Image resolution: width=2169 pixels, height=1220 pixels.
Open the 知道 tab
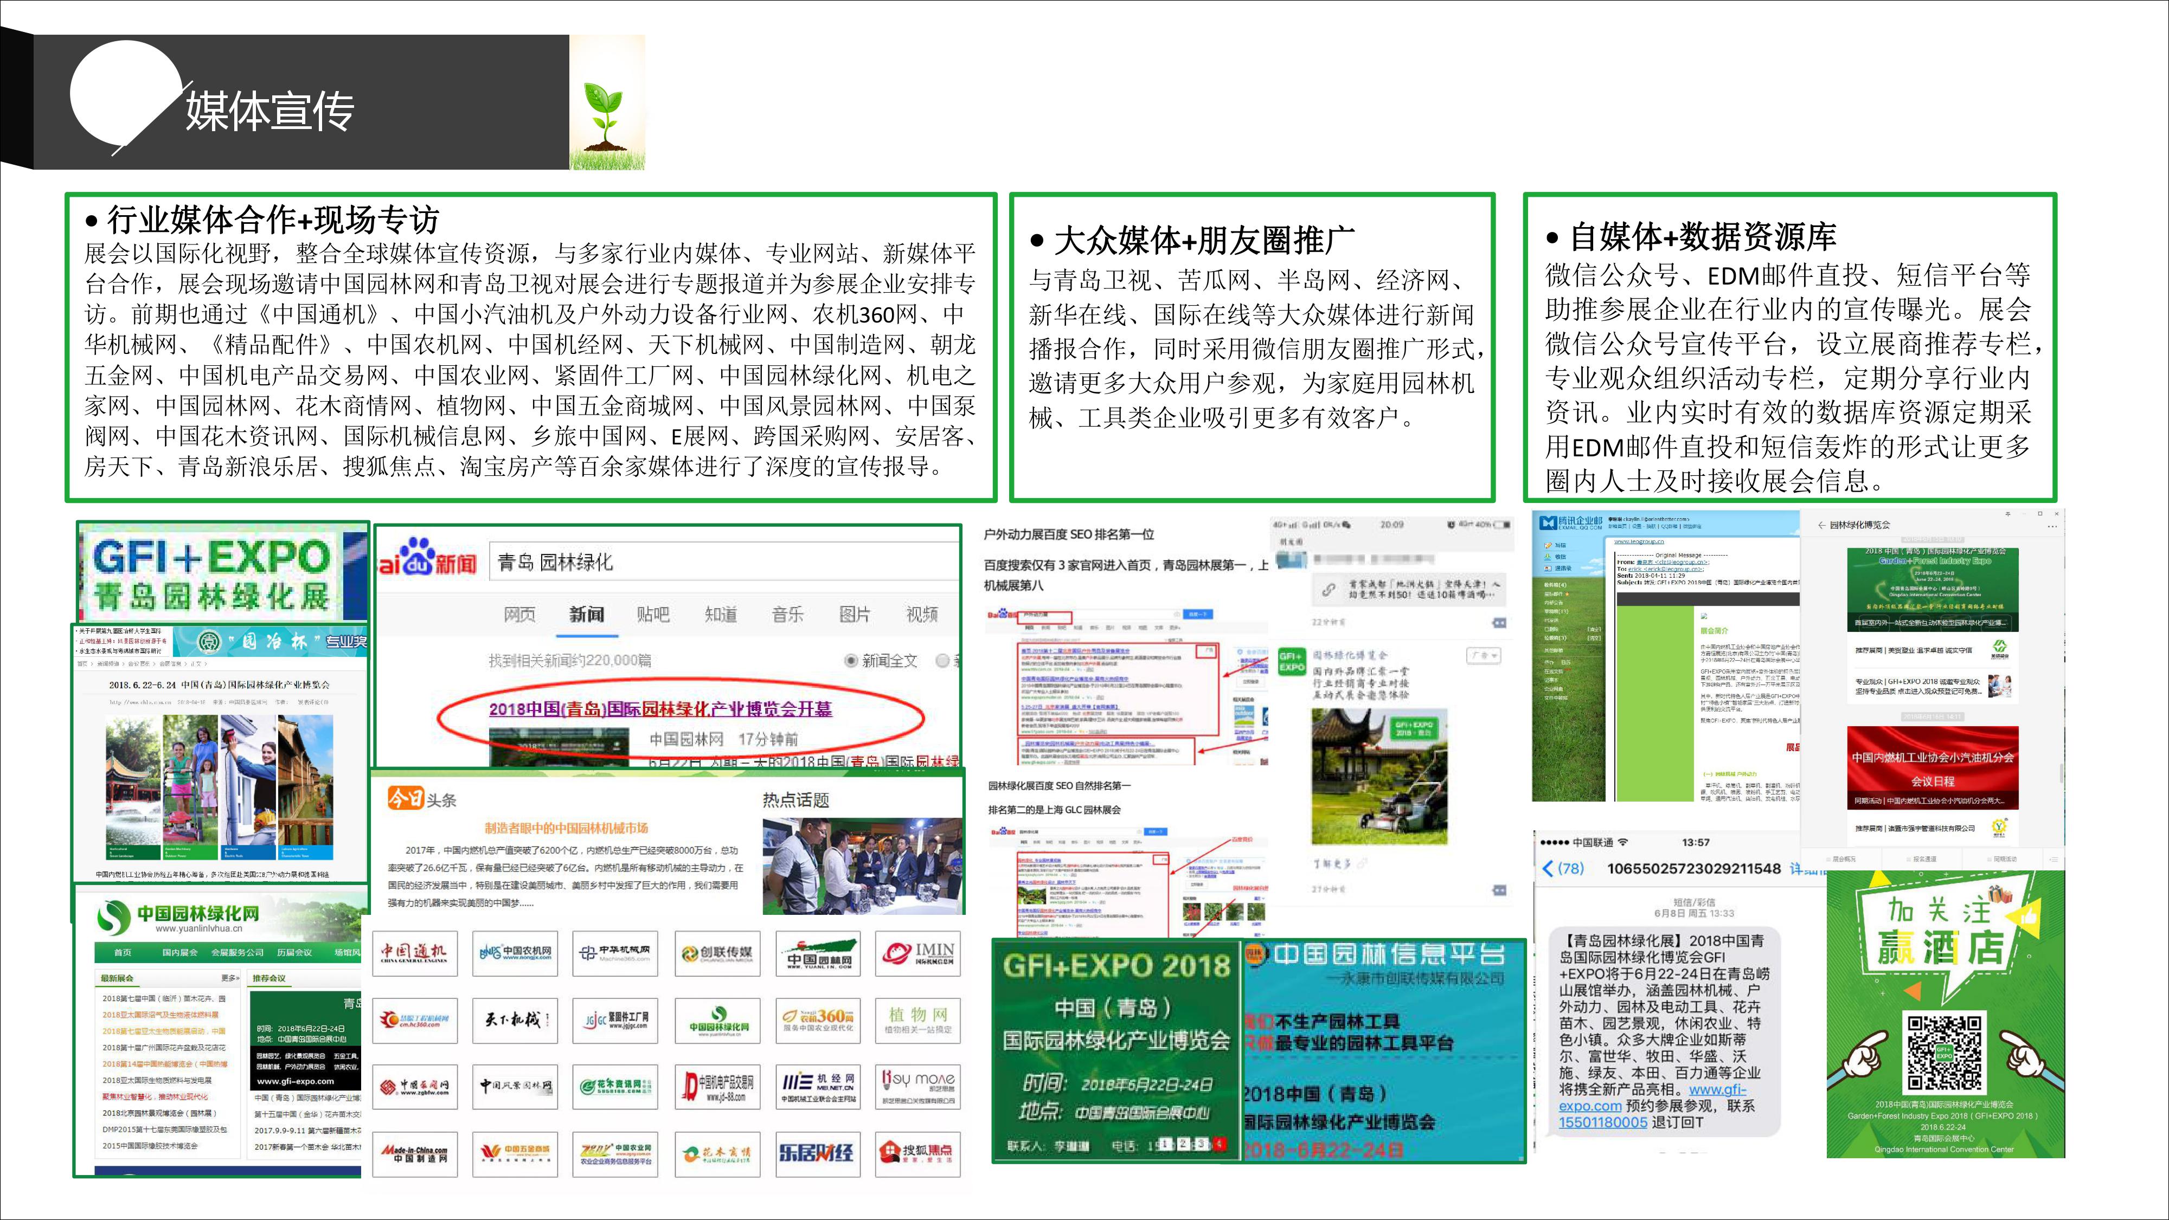coord(721,614)
